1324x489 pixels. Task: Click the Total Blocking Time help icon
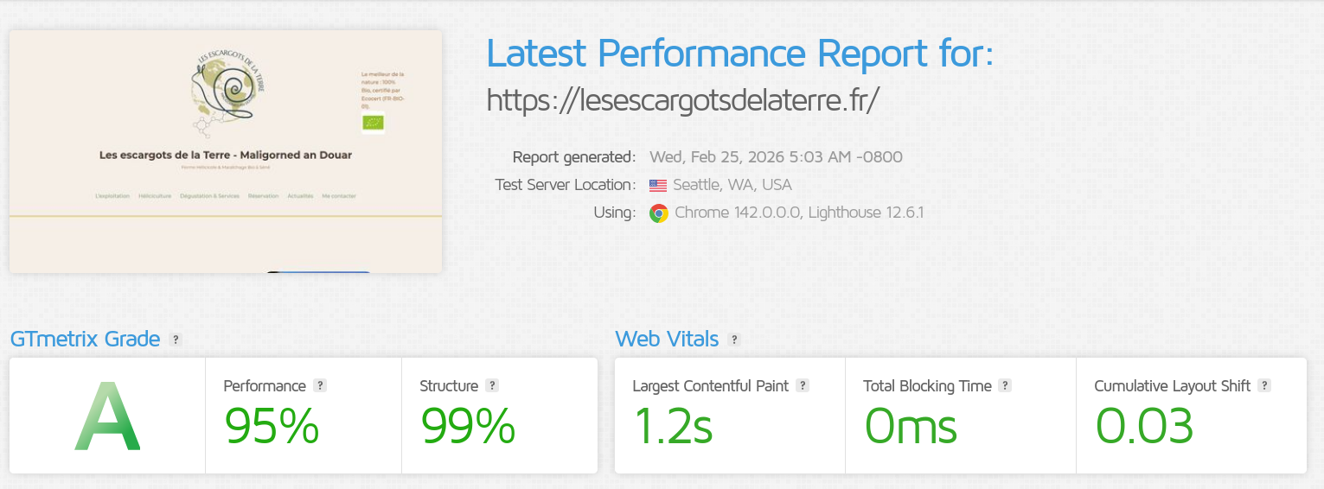1005,386
